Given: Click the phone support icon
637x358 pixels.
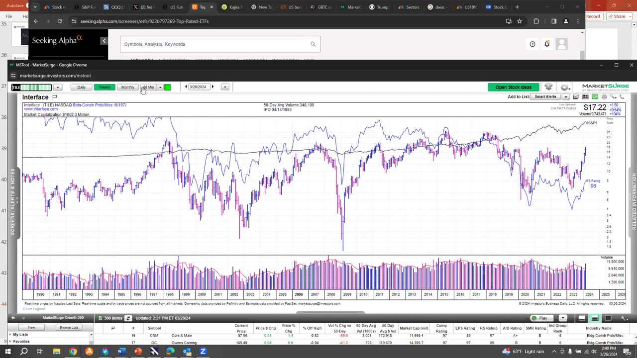Looking at the screenshot, I should pyautogui.click(x=622, y=97).
